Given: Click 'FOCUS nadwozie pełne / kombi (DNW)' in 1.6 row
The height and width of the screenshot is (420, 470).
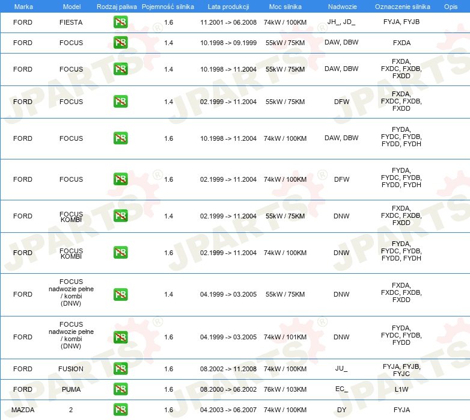Looking at the screenshot, I should 71,335.
